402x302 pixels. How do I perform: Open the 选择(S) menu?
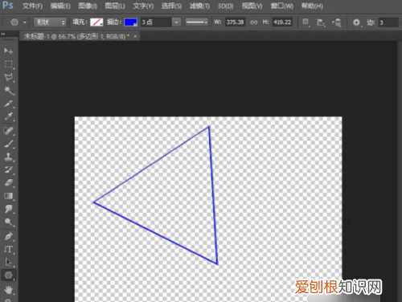(x=171, y=6)
